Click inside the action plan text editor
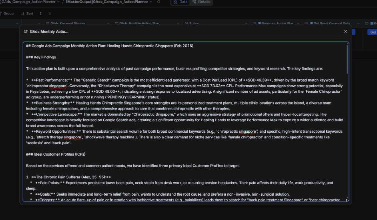The width and height of the screenshot is (377, 220). [x=186, y=122]
